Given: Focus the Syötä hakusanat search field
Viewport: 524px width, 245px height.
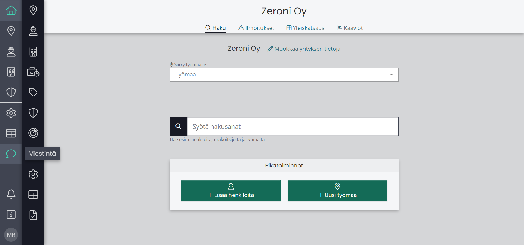Looking at the screenshot, I should click(293, 126).
